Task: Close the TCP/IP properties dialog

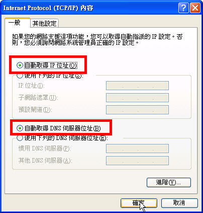Action: click(195, 8)
